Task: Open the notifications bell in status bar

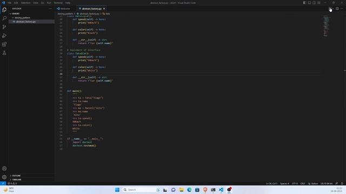Action: [342, 183]
